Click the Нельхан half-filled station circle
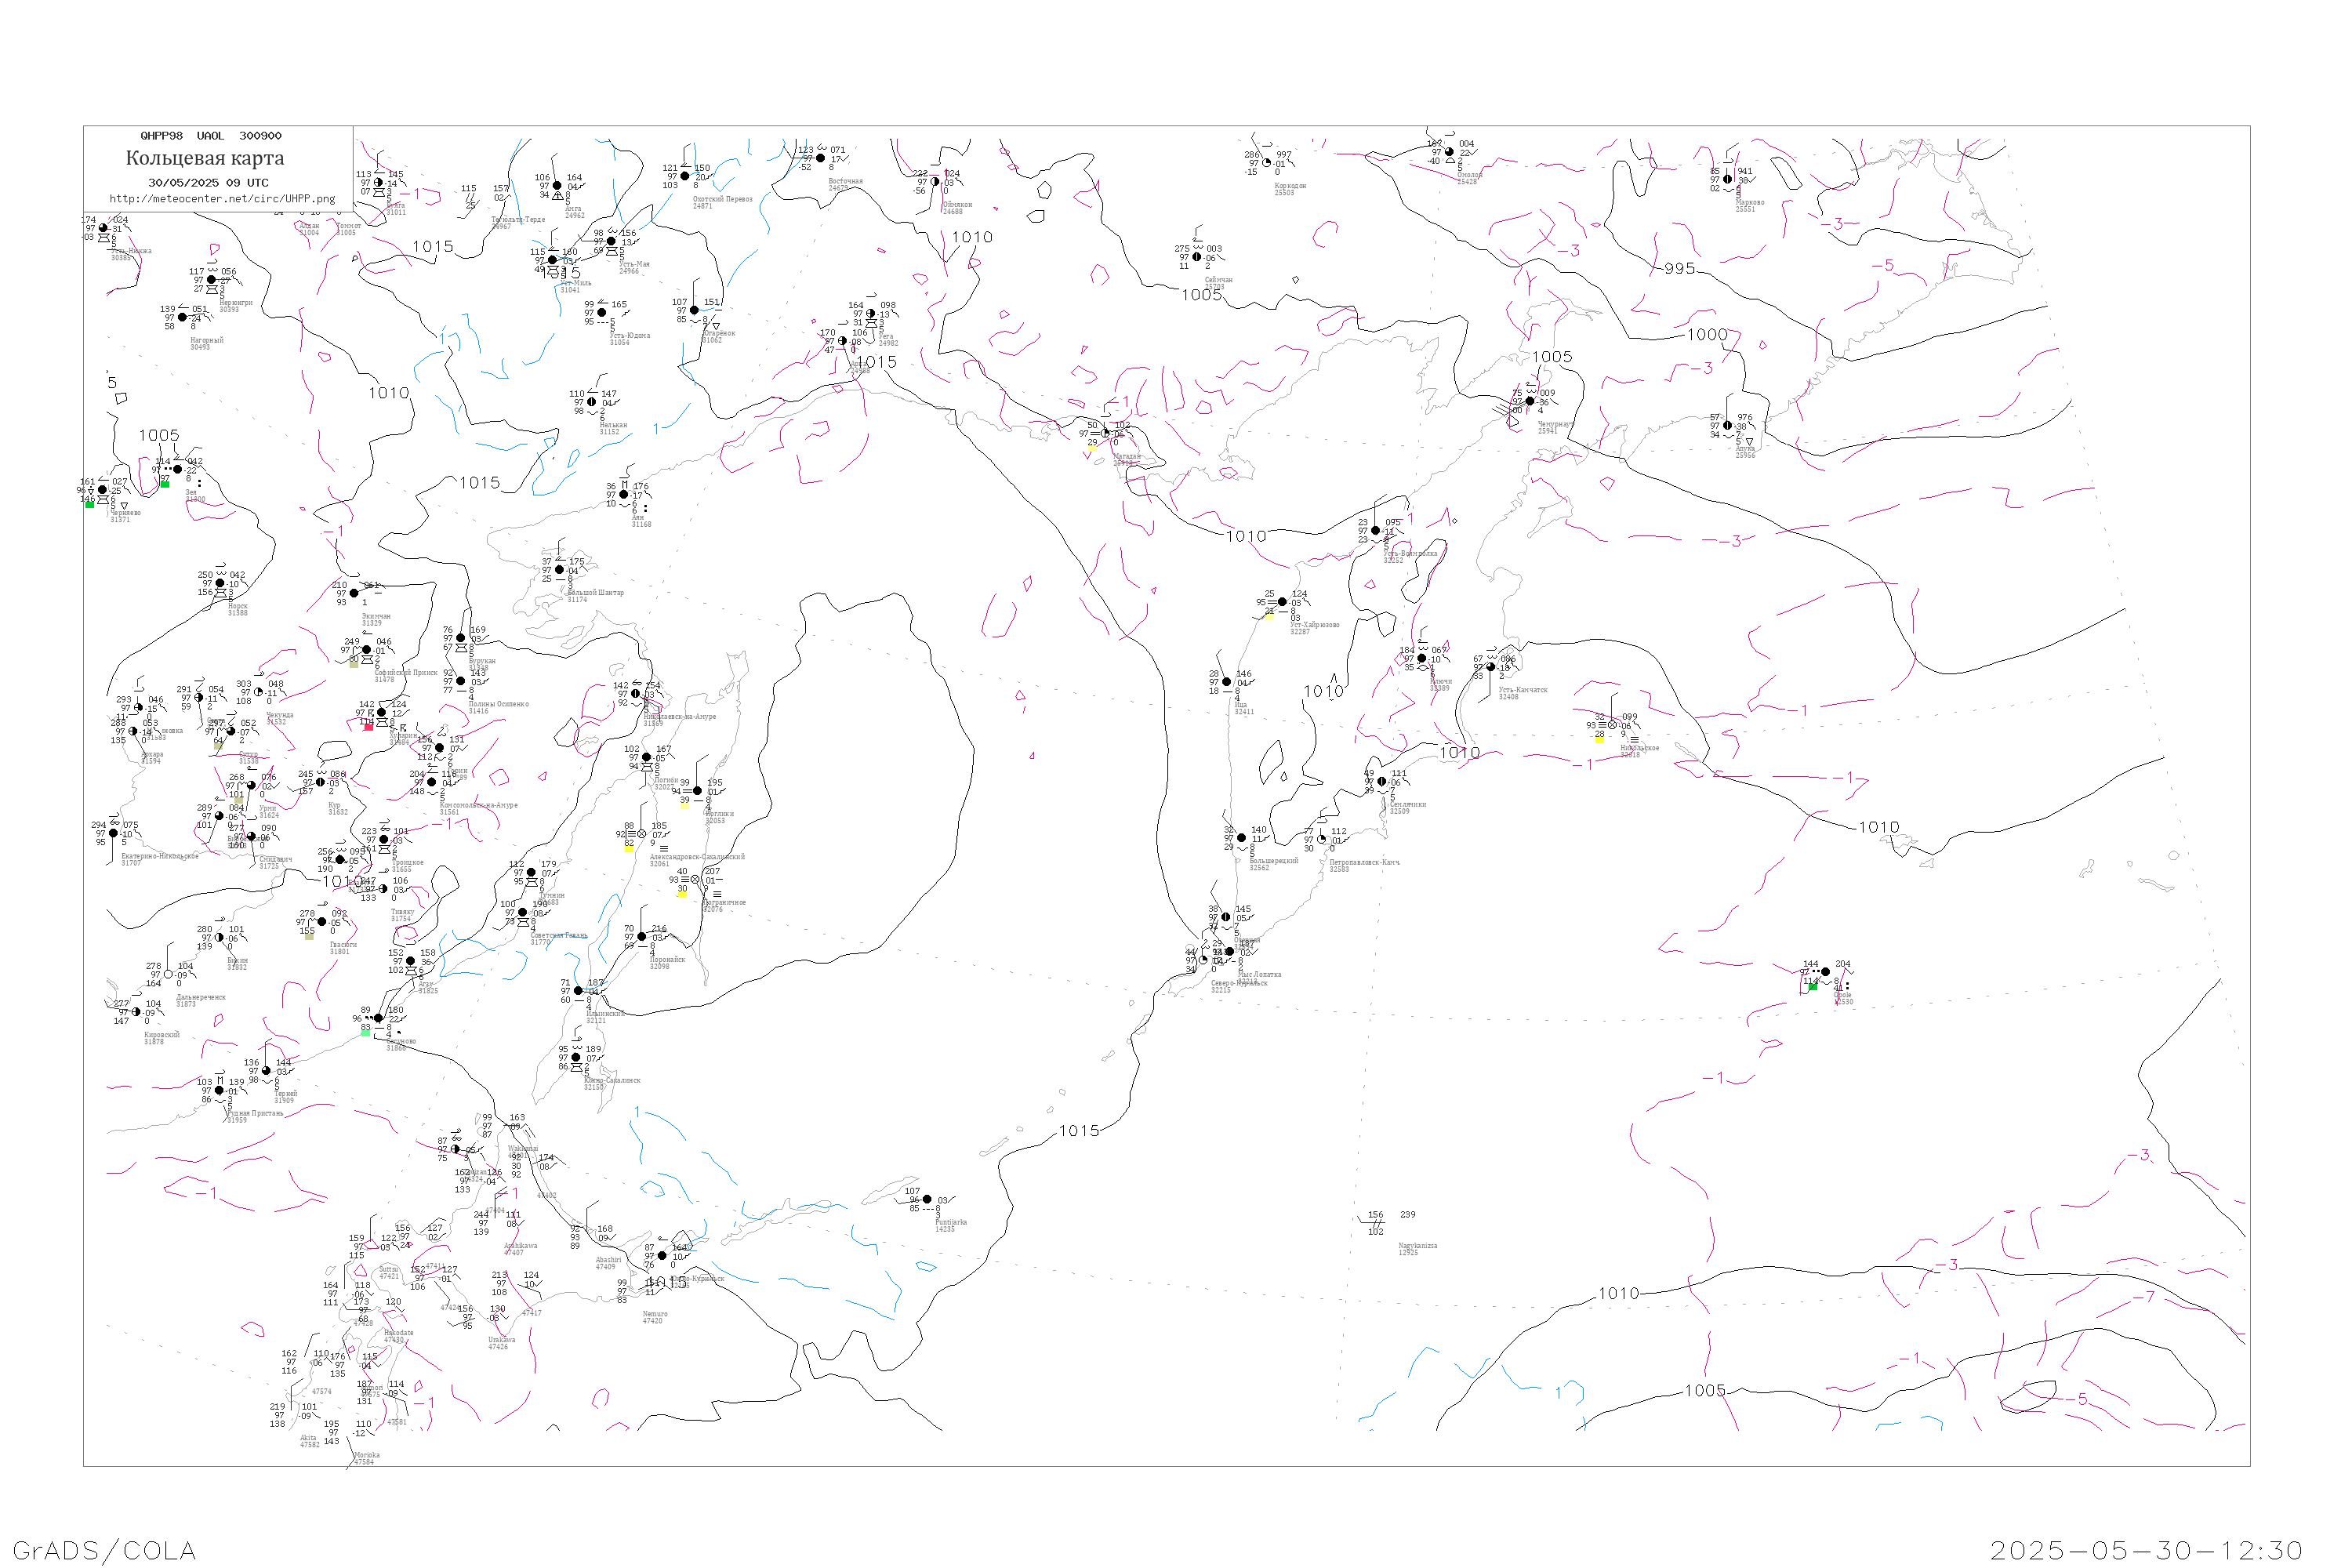 coord(591,402)
